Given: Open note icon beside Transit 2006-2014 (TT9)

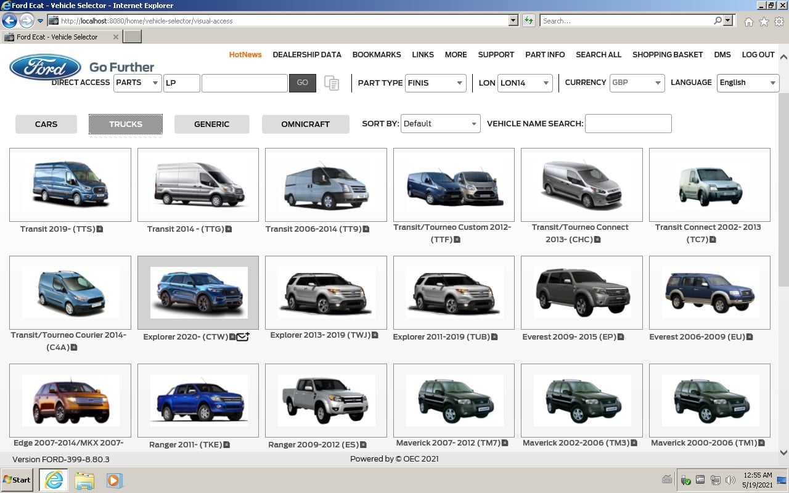Looking at the screenshot, I should click(x=366, y=229).
